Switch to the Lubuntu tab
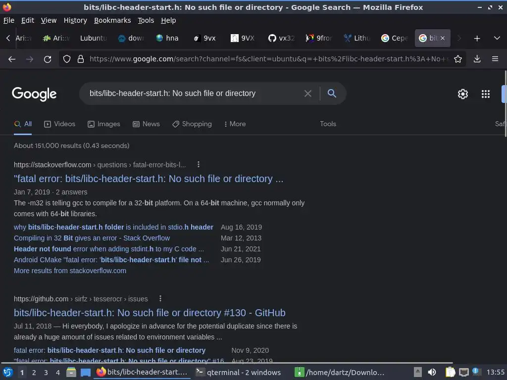 (x=94, y=38)
